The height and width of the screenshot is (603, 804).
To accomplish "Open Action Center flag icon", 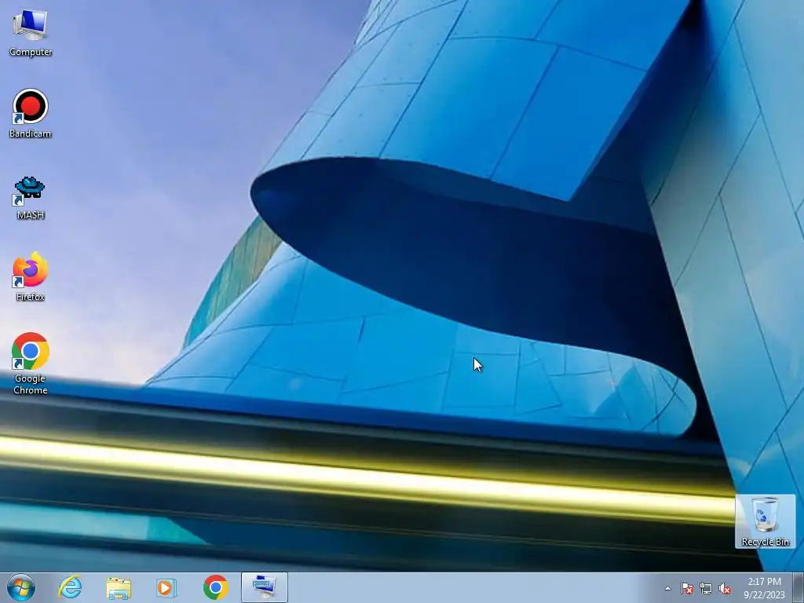I will pos(686,588).
